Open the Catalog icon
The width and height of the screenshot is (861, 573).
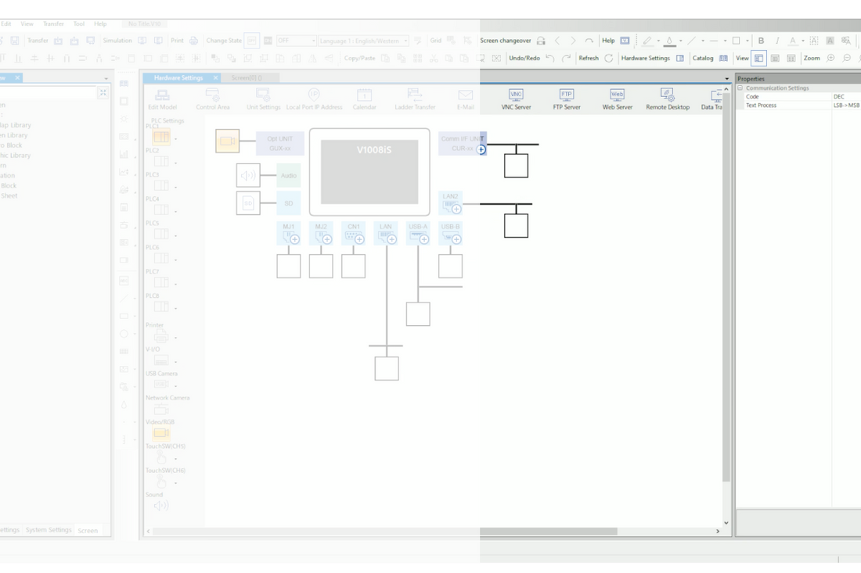tap(723, 58)
